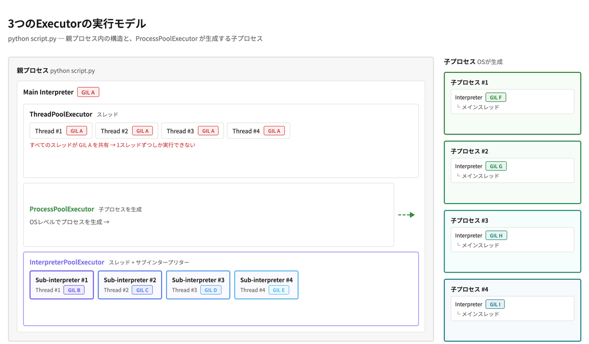Select the Sub-interpreter #2 card
The image size is (589, 344).
point(130,285)
